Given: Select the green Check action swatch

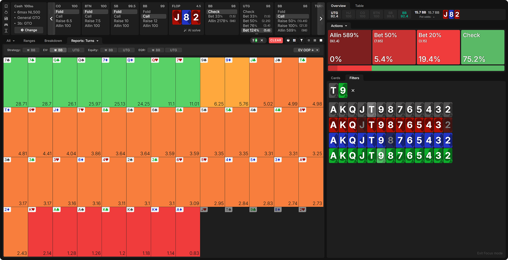Looking at the screenshot, I should click(482, 47).
